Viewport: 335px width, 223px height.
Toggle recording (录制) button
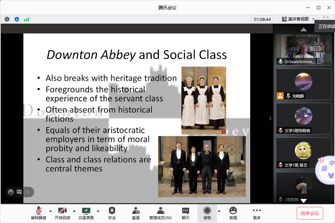(x=207, y=213)
